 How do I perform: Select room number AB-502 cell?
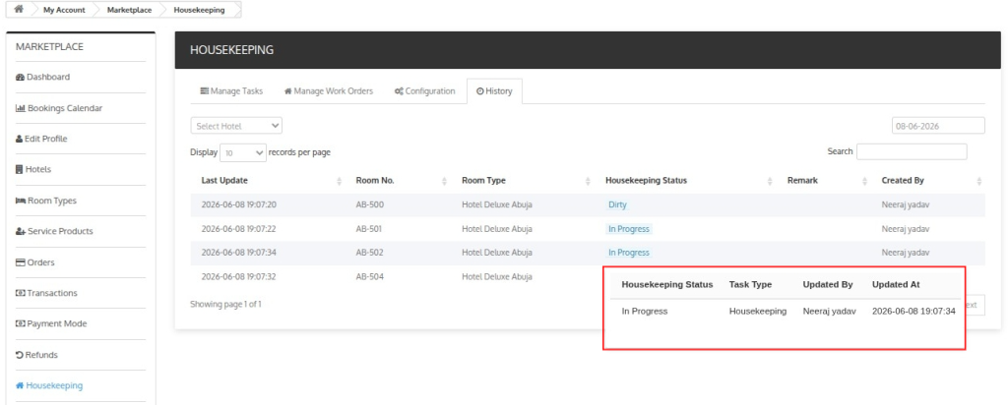point(369,253)
